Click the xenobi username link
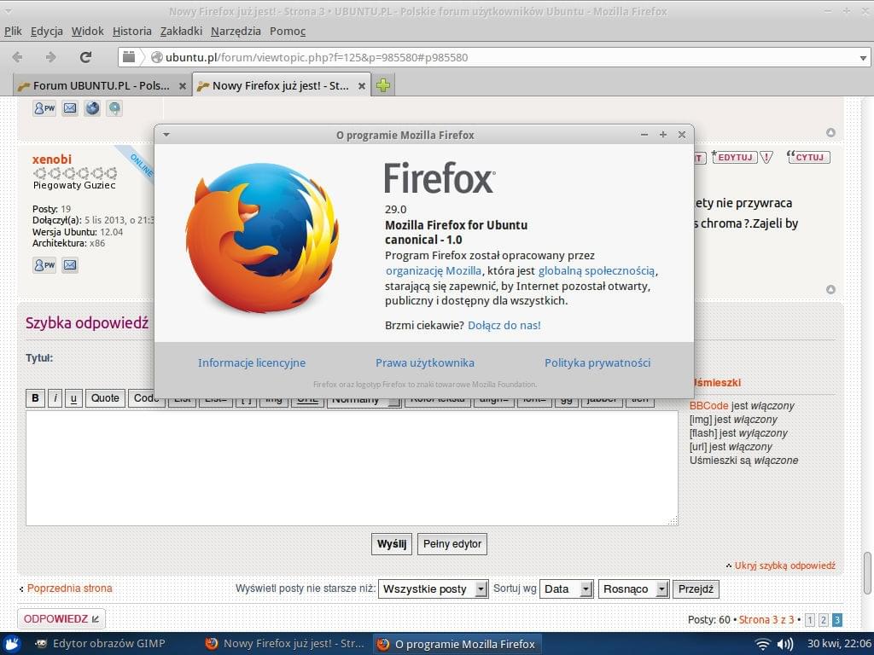 click(52, 159)
